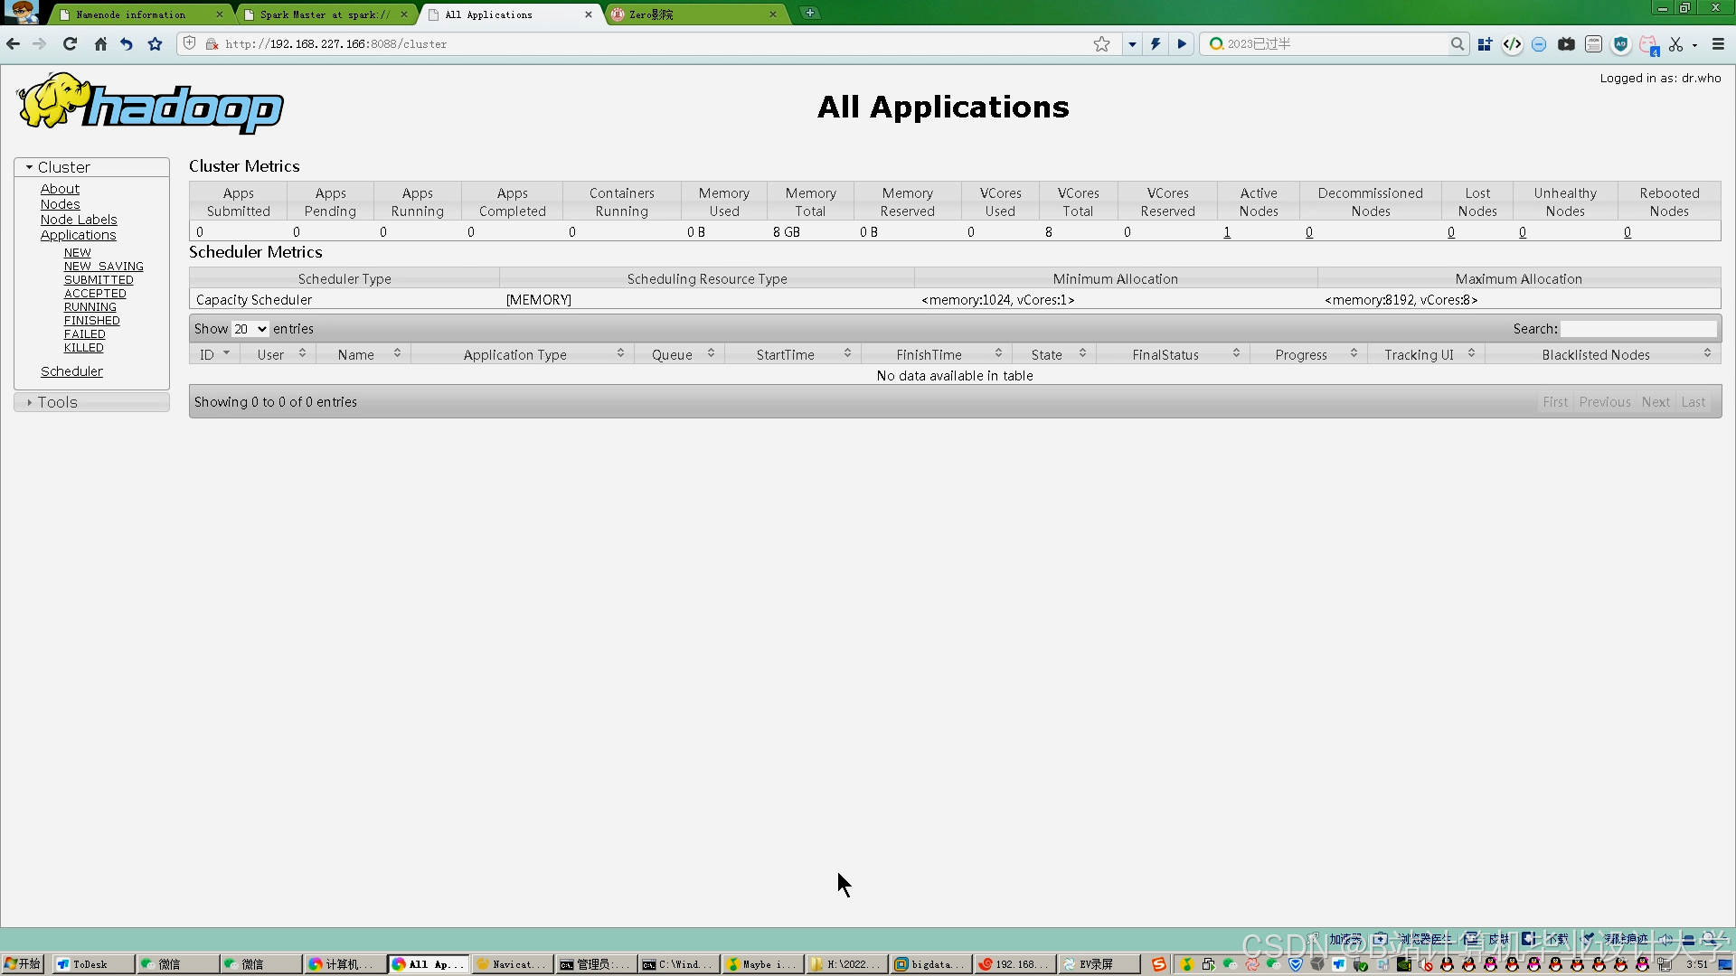Click the JSON viewer extension icon
The height and width of the screenshot is (976, 1736).
1593,43
